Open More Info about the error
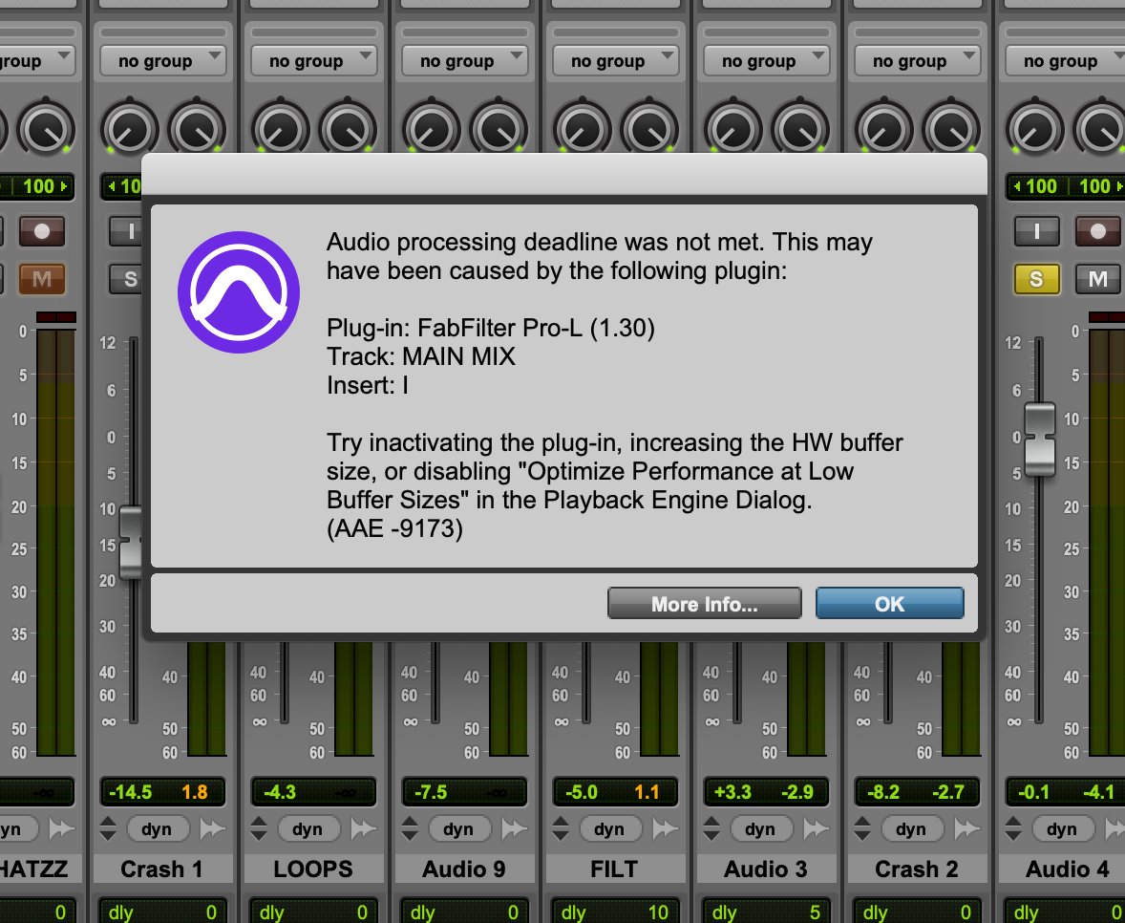 [x=704, y=604]
